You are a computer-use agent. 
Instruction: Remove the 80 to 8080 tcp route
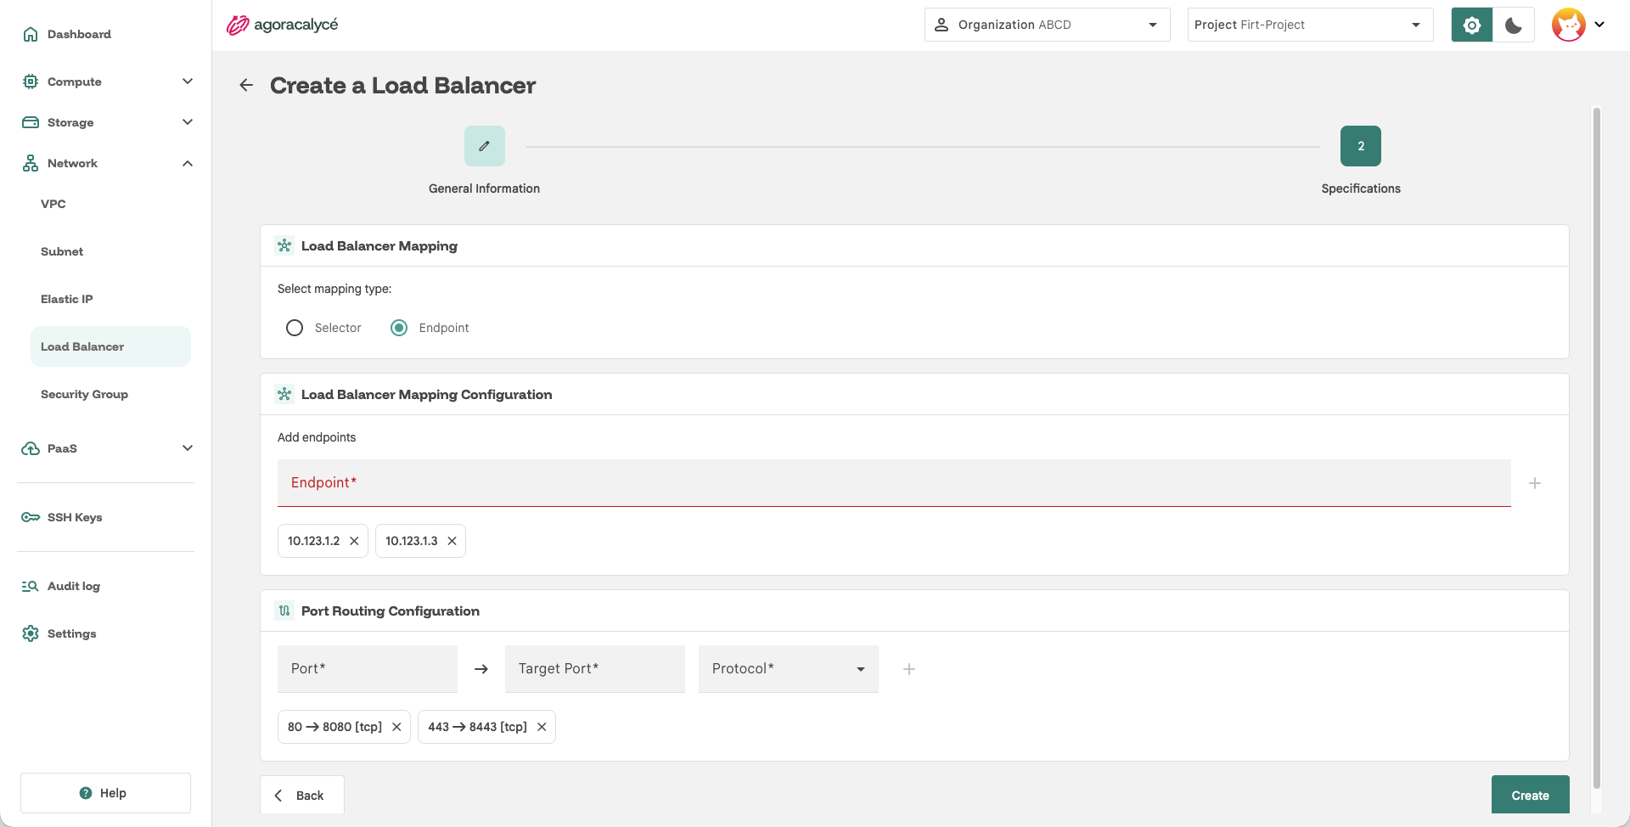396,727
